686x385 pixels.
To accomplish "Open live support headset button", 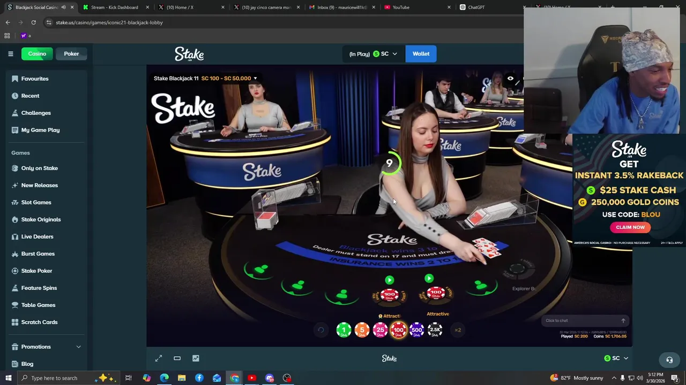I will (x=669, y=360).
